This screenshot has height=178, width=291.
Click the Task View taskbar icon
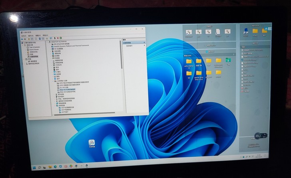pos(44,168)
